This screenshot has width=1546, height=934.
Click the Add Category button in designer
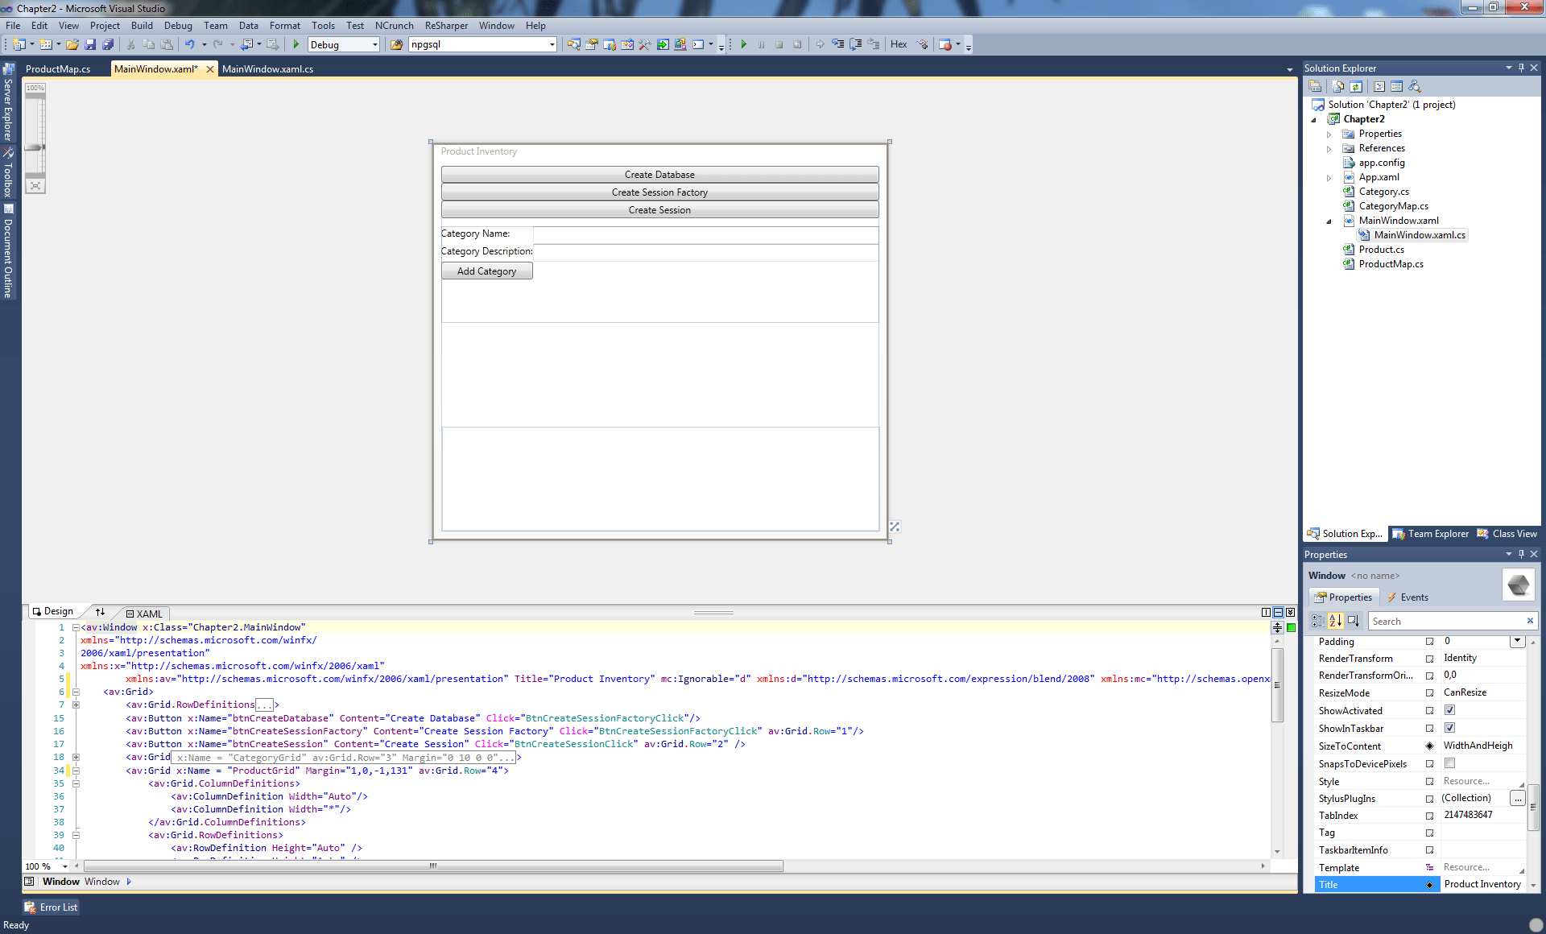point(486,271)
